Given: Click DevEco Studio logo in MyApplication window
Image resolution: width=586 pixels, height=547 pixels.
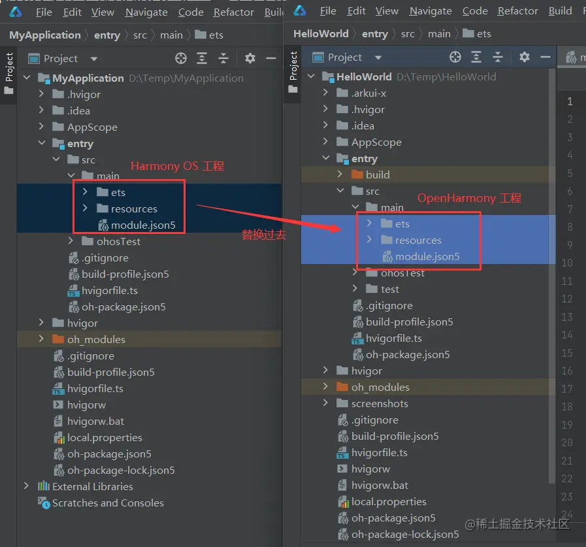Looking at the screenshot, I should click(x=16, y=12).
